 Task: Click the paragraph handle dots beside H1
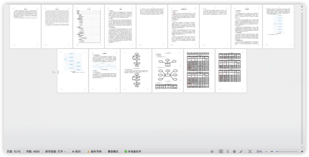click(58, 72)
